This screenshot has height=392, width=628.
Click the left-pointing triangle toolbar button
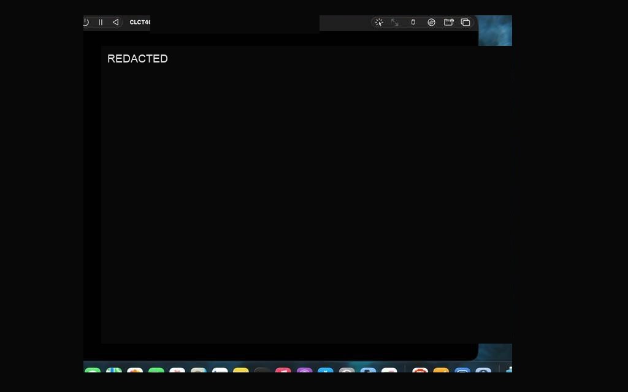pos(115,23)
